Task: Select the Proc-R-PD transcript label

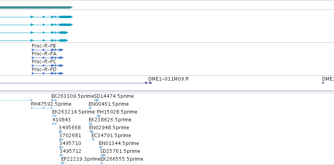Action: coord(44,70)
